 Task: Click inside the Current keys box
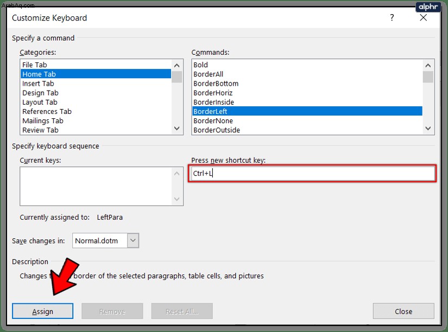pyautogui.click(x=96, y=186)
